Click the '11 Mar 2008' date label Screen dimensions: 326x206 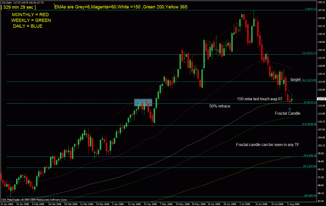(x=87, y=204)
